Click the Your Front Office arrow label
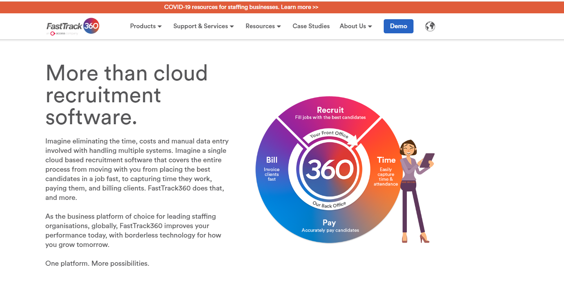This screenshot has width=564, height=283. pos(329,135)
